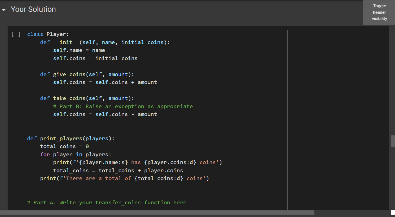Viewport: 395px width, 217px height.
Task: Click the vertical scrollbar handle on right
Action: (x=392, y=141)
